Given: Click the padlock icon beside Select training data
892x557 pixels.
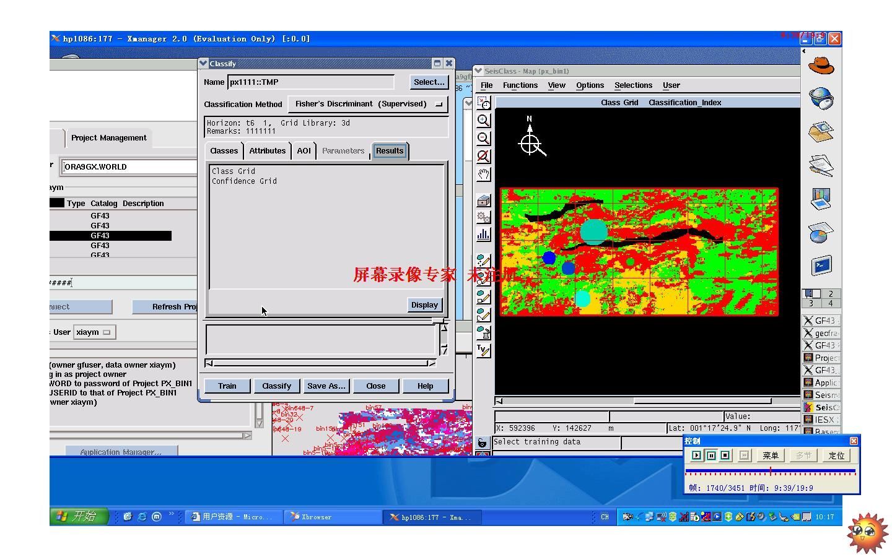Looking at the screenshot, I should pyautogui.click(x=482, y=443).
